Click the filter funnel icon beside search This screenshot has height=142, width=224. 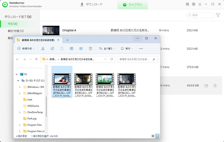pyautogui.click(x=218, y=15)
